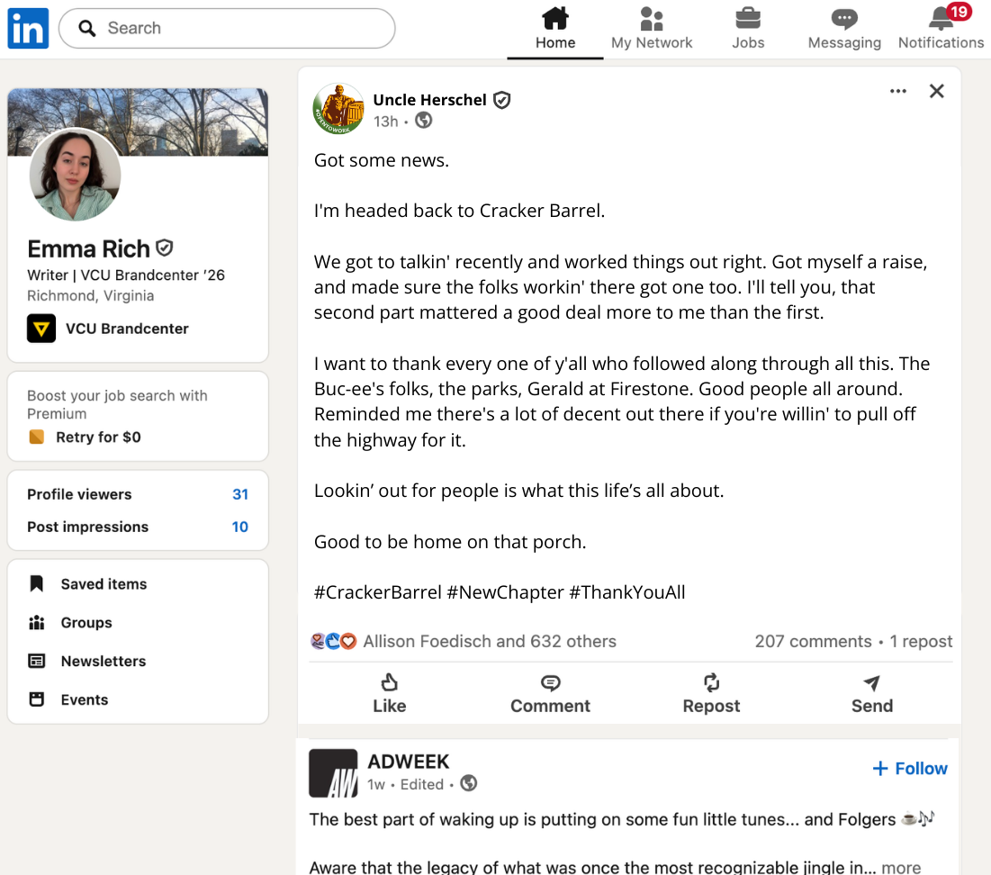The width and height of the screenshot is (991, 875).
Task: Open the 207 comments link
Action: (x=813, y=641)
